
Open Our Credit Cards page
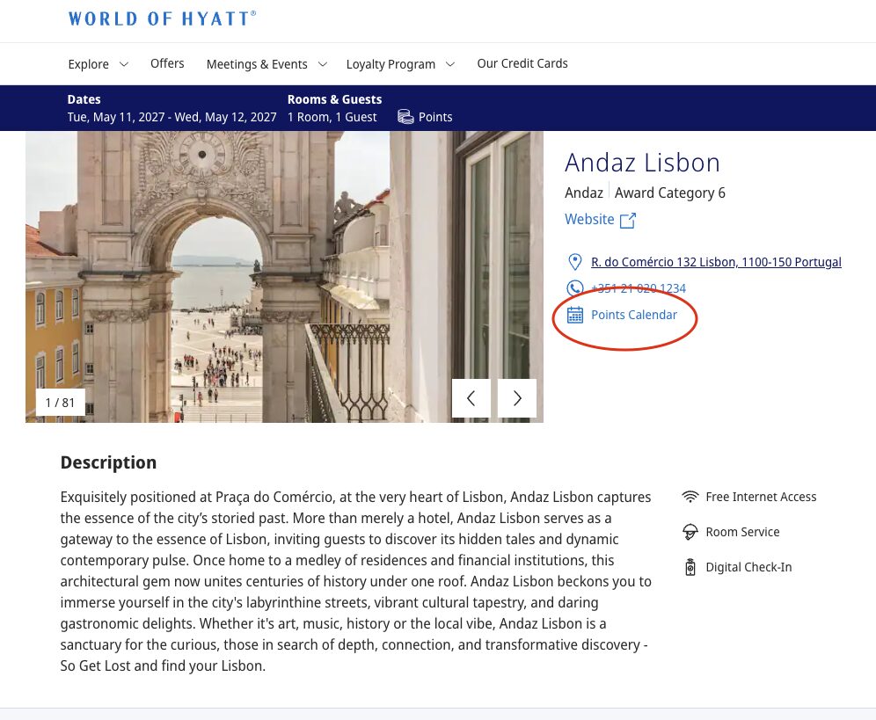click(x=522, y=63)
